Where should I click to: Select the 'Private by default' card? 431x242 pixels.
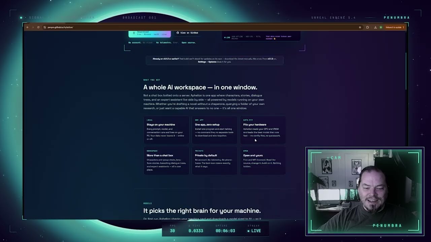coord(215,161)
